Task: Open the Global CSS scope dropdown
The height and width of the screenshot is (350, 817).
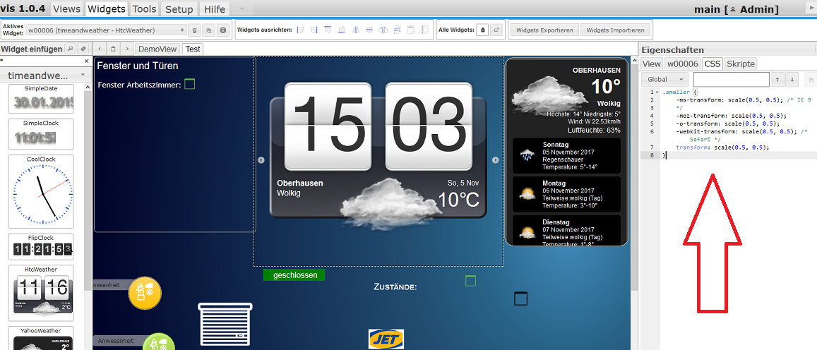Action: click(x=665, y=80)
